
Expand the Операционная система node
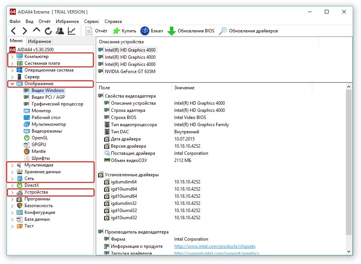[12, 70]
